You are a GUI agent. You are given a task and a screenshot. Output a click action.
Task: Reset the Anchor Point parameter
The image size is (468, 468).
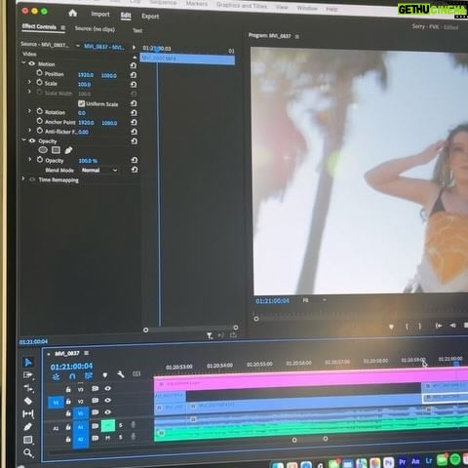[134, 122]
